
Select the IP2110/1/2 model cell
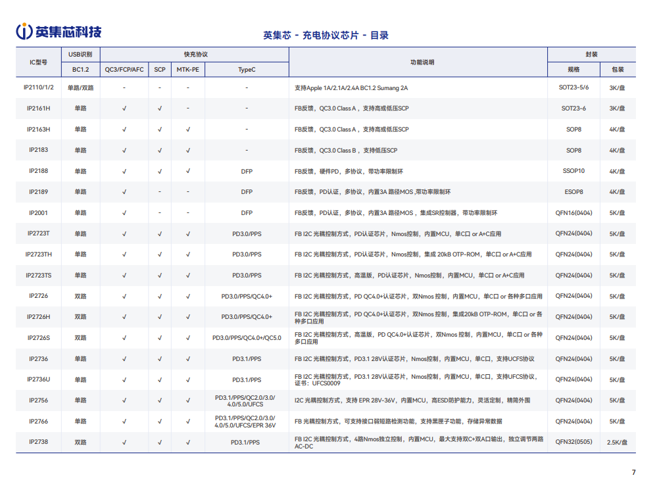coord(38,87)
